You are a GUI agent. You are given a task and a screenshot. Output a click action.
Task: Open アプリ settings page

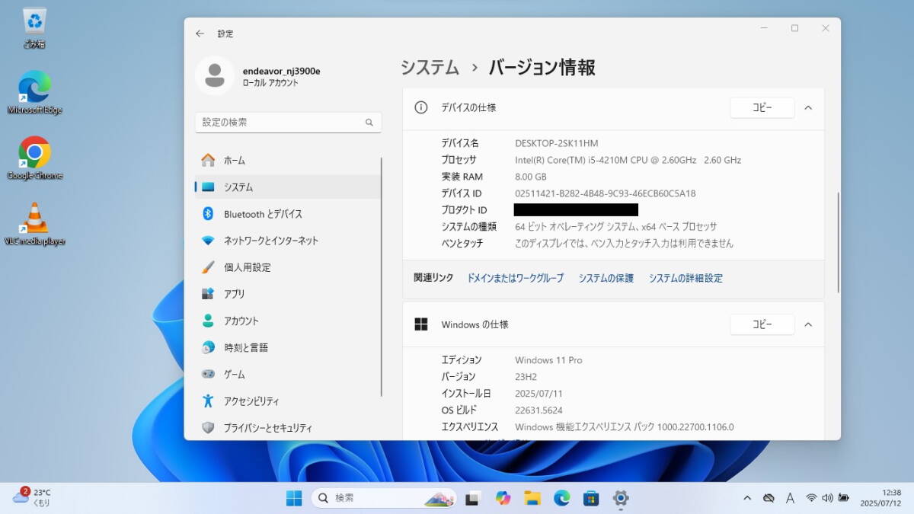[x=288, y=294]
